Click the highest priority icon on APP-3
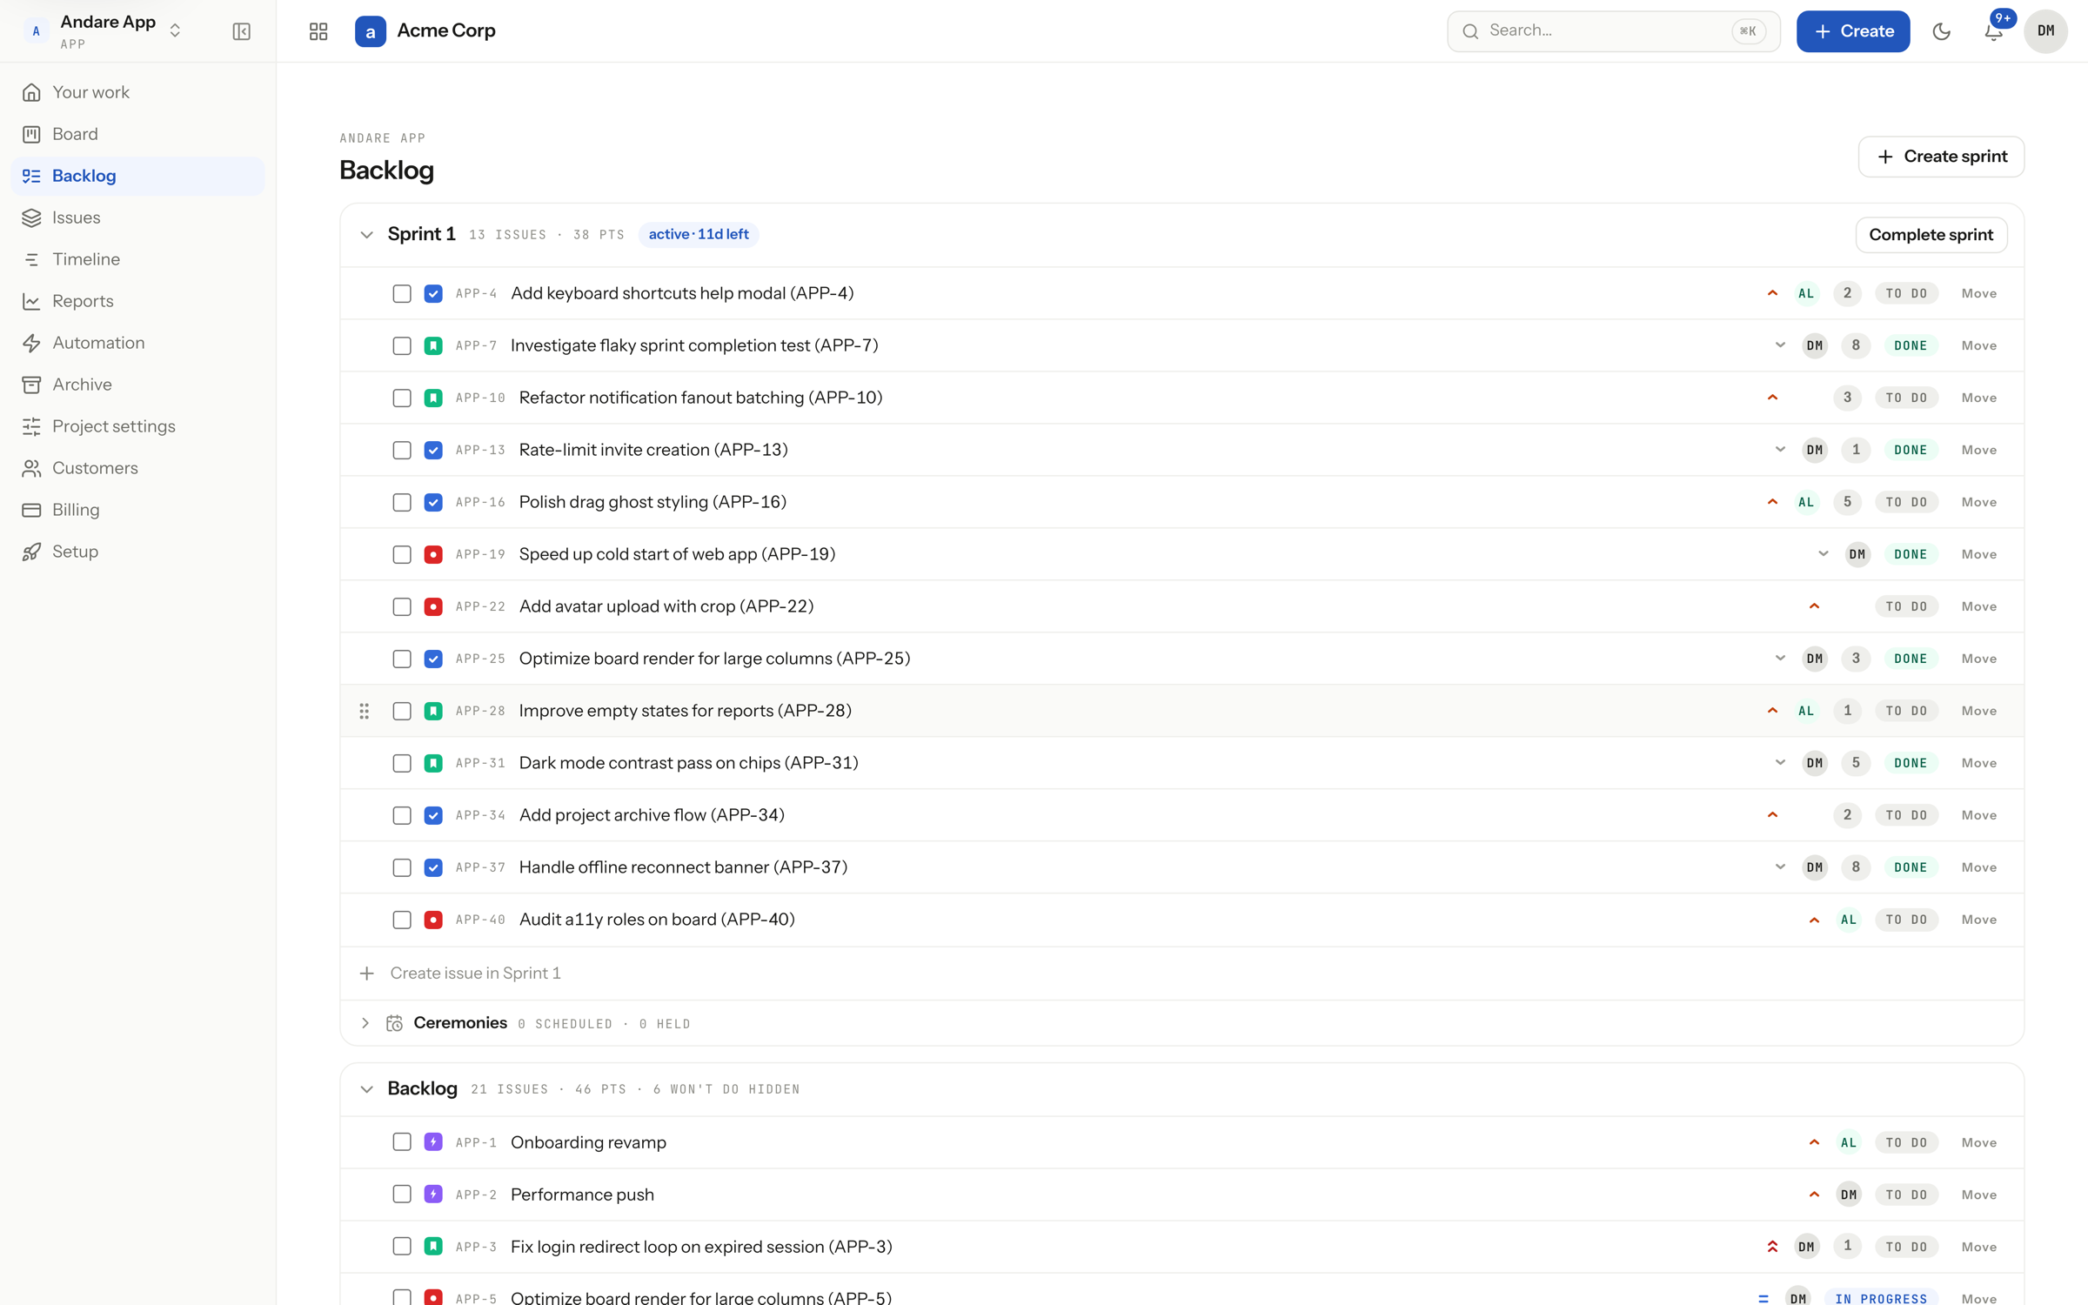Screen dimensions: 2088x1305 tap(1772, 1247)
